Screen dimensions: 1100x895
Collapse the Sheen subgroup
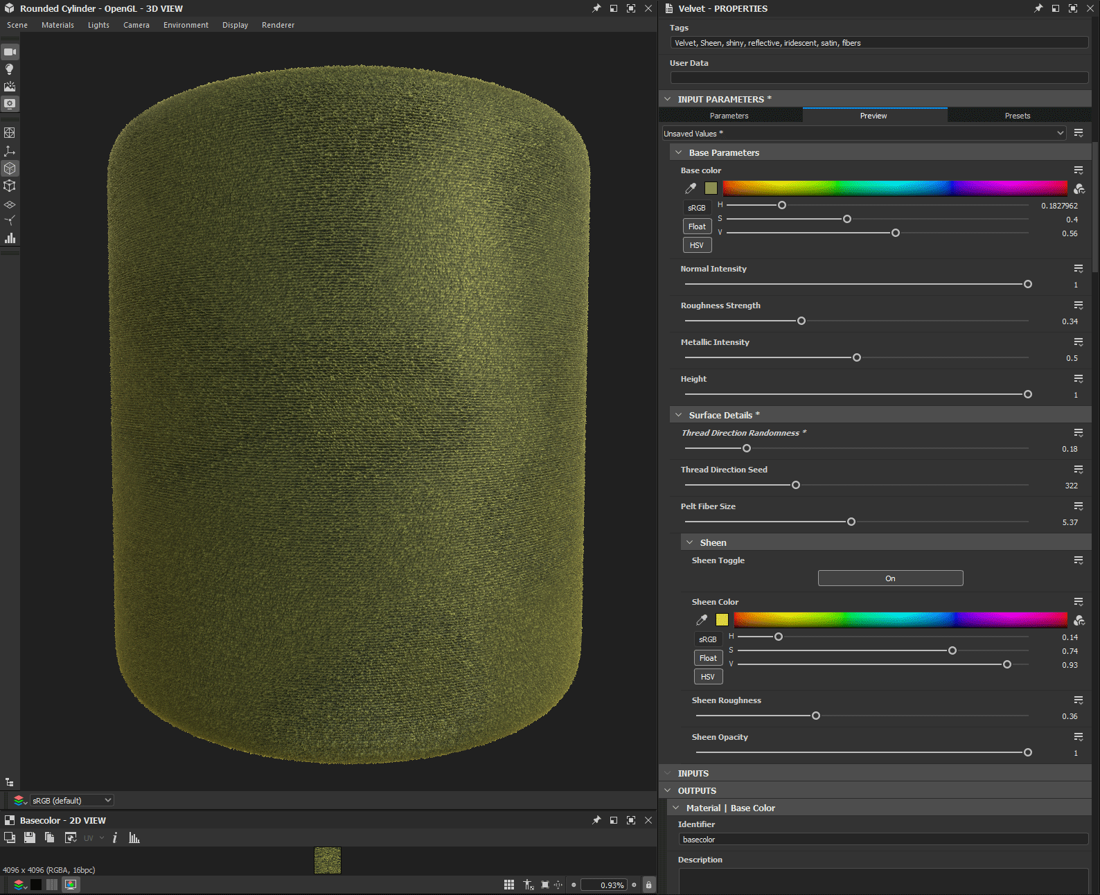[690, 542]
